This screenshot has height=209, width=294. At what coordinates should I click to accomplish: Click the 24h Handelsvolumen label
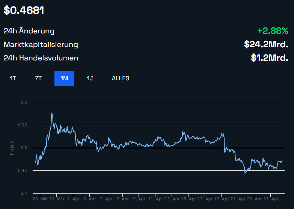pyautogui.click(x=41, y=58)
